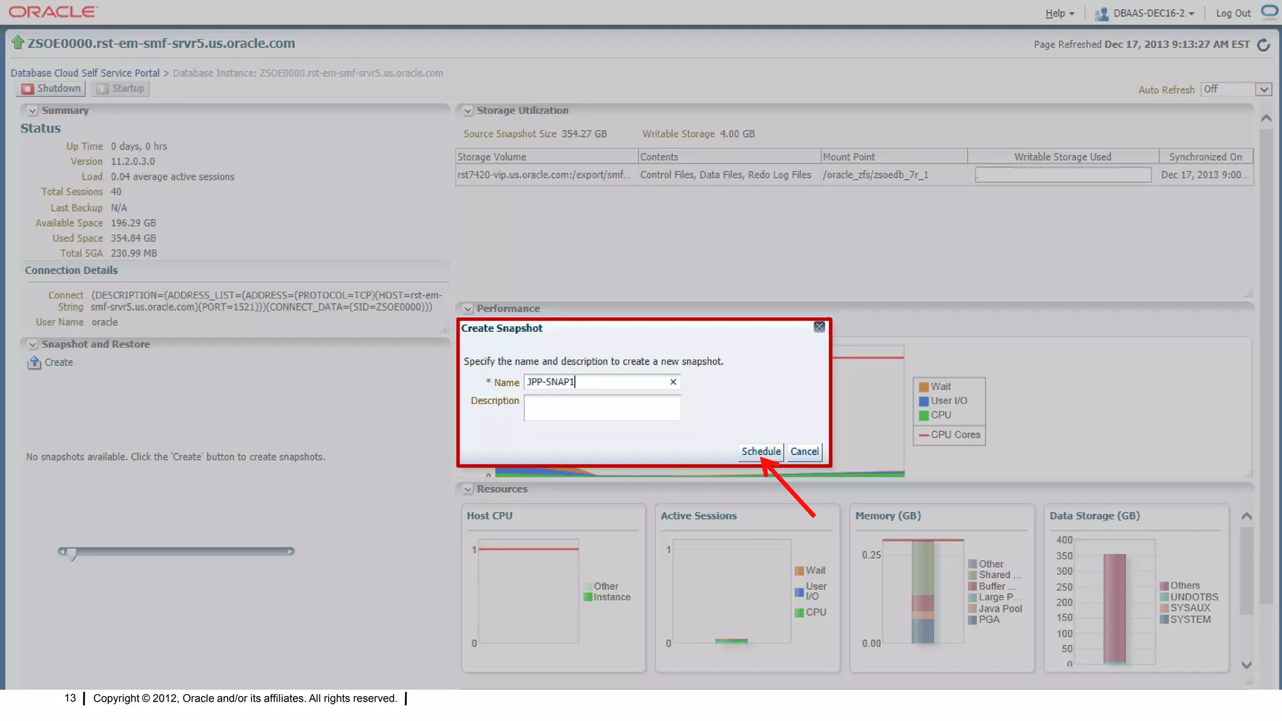
Task: Click scroll-down arrow of Resources panel scrollbar
Action: pos(1246,665)
